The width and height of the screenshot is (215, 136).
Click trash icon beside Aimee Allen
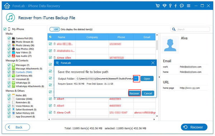[54, 57]
